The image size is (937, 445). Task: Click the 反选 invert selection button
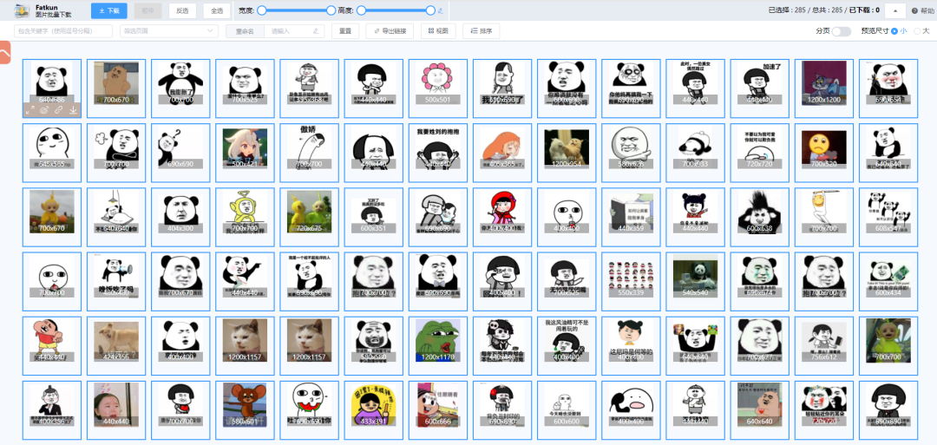click(x=181, y=10)
